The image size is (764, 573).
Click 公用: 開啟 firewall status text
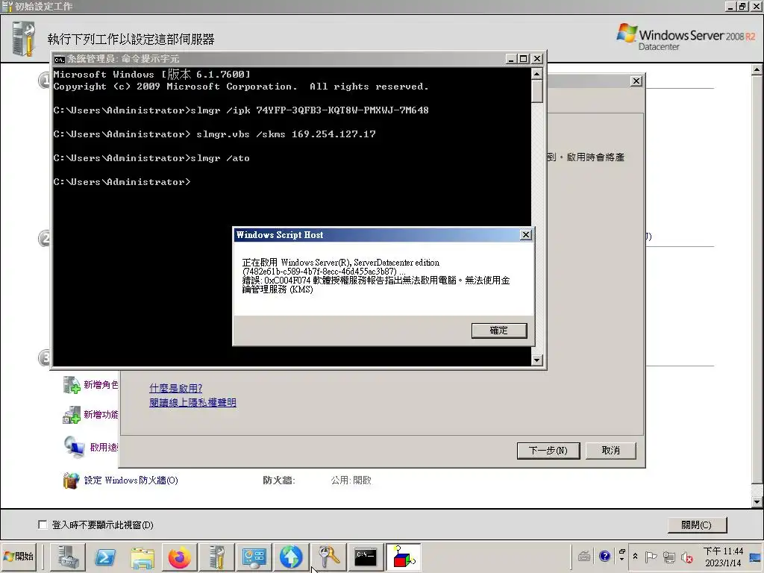(351, 480)
